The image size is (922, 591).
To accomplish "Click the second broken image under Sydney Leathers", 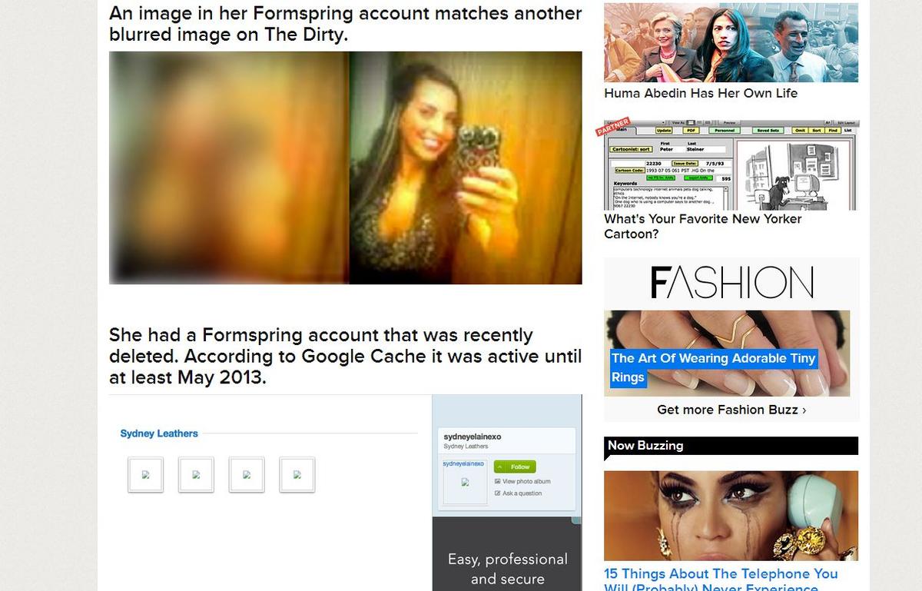I will [196, 475].
